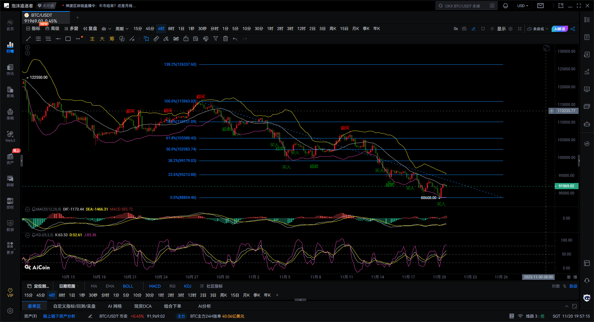594x322 pixels.
Task: Open the lock drawings icon
Action: point(186,39)
